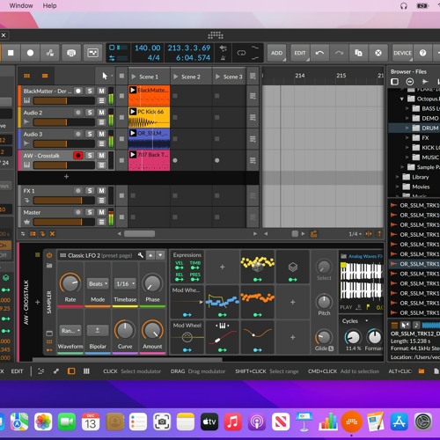Expand the Movies folder in browser
Viewport: 440px width, 440px height.
click(397, 187)
